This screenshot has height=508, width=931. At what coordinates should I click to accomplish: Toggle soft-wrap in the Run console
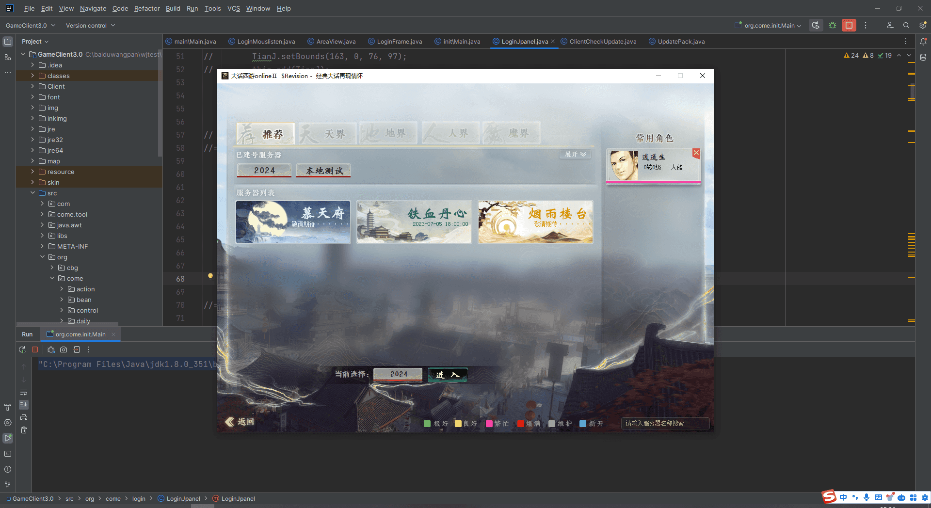[x=24, y=392]
